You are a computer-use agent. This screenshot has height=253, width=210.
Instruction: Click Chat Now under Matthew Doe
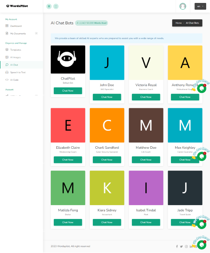tap(146, 160)
